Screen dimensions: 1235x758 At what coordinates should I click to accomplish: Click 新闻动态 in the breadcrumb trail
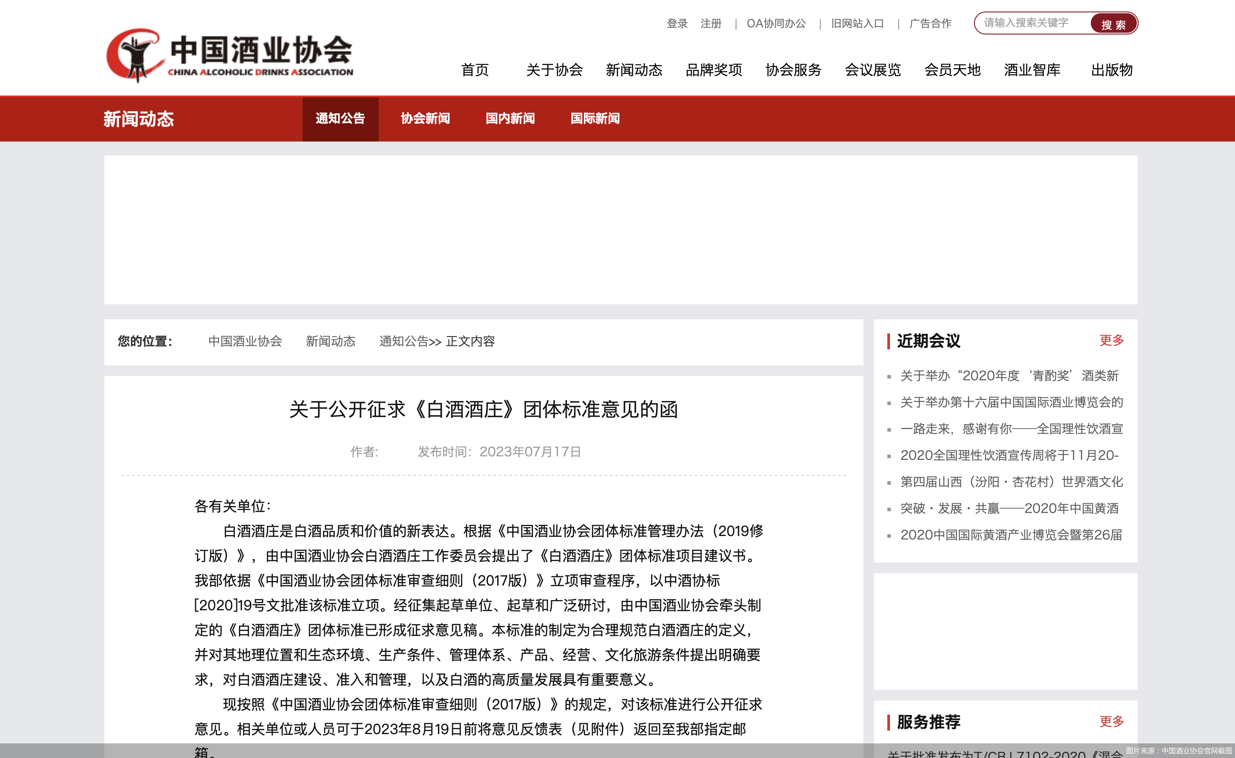click(x=330, y=341)
